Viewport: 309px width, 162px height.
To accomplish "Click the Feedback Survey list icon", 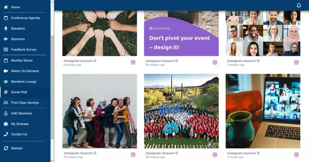I will pos(6,50).
